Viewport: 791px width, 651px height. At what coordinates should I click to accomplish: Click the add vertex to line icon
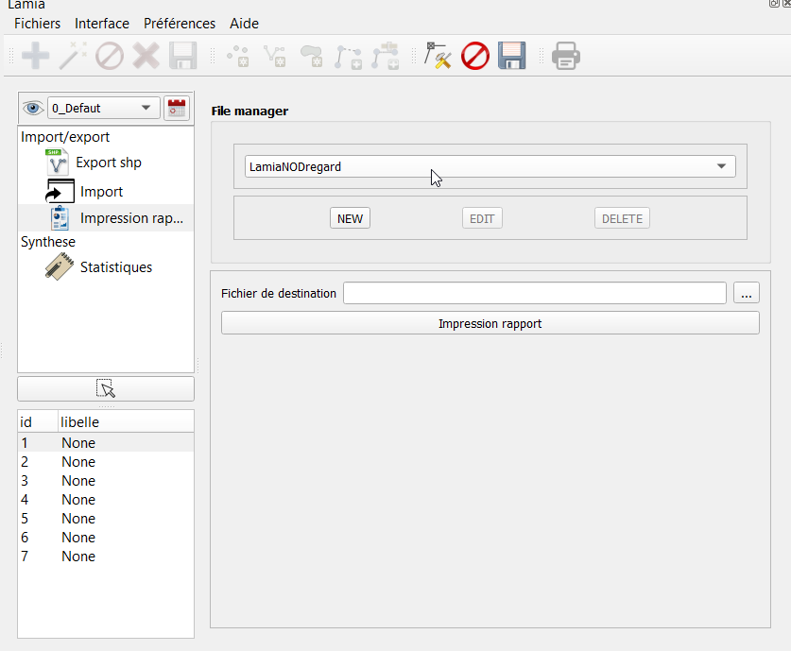tap(349, 56)
